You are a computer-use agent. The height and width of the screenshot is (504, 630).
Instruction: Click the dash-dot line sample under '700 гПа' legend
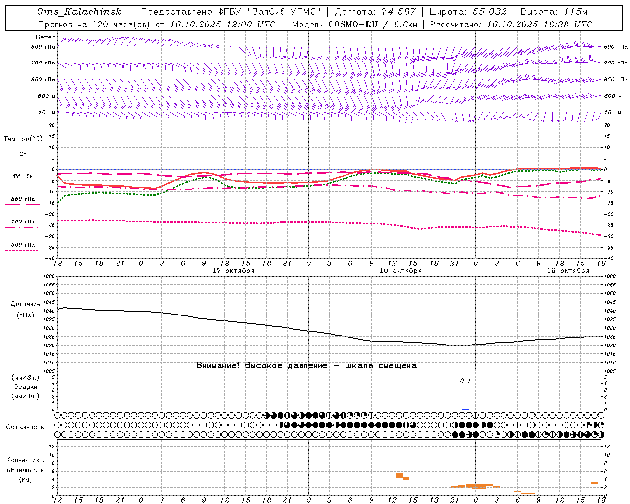[x=22, y=227]
